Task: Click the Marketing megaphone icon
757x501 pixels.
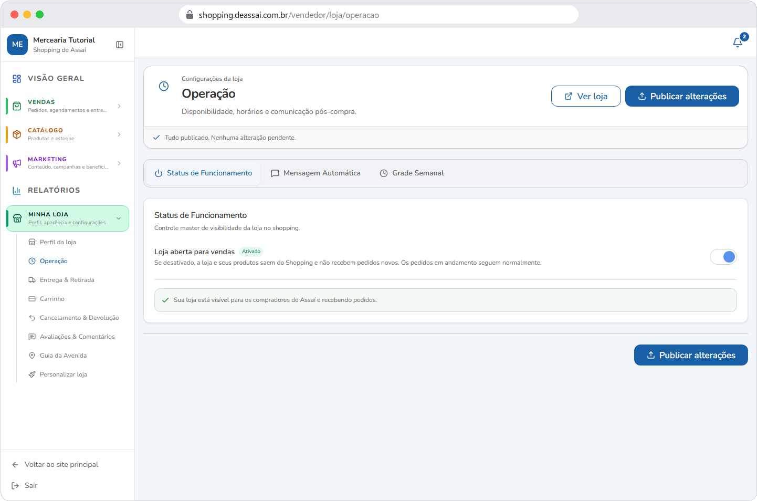Action: 17,163
